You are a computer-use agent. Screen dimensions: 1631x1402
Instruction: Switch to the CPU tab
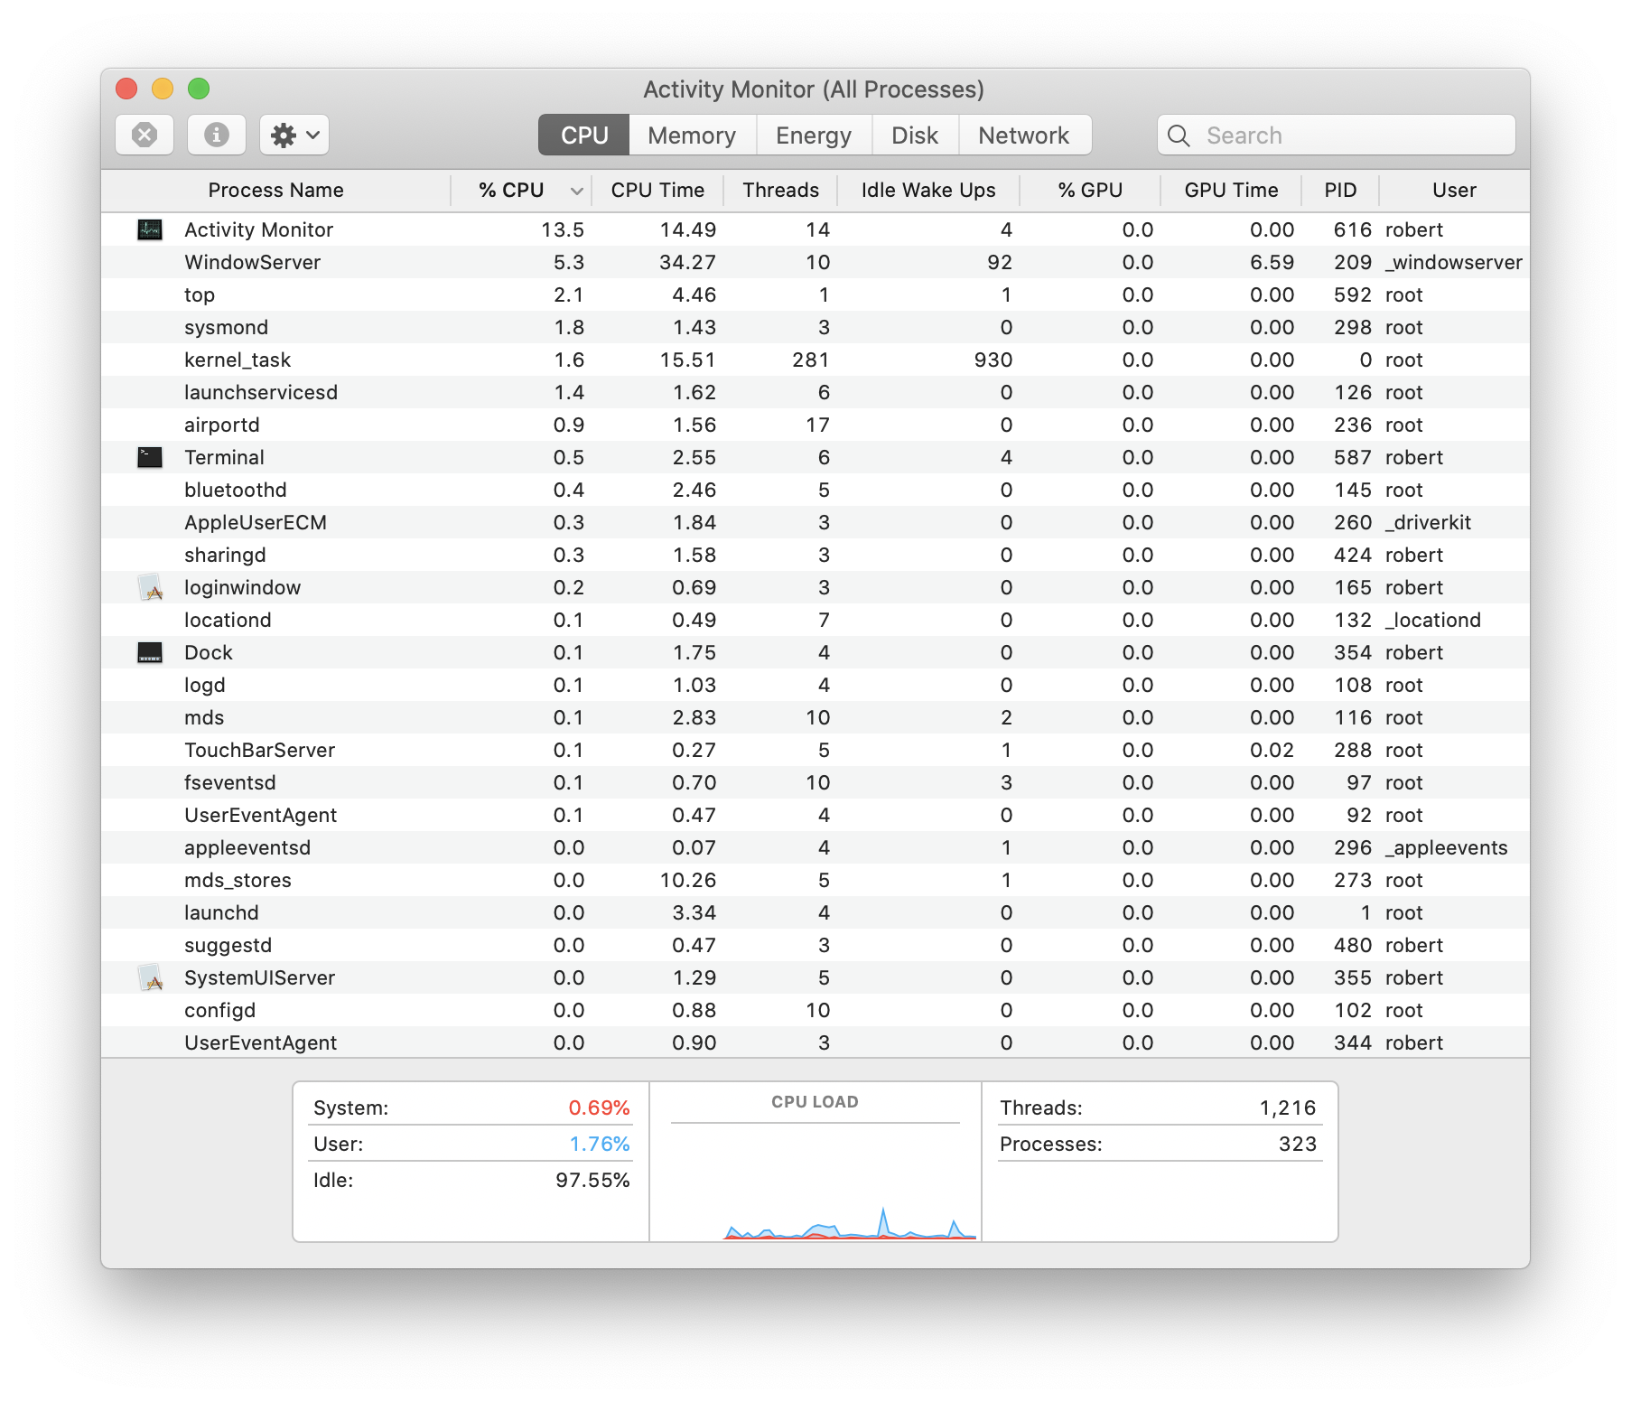coord(584,136)
